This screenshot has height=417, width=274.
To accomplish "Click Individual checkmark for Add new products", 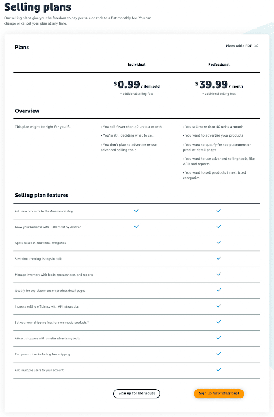I will tap(137, 211).
